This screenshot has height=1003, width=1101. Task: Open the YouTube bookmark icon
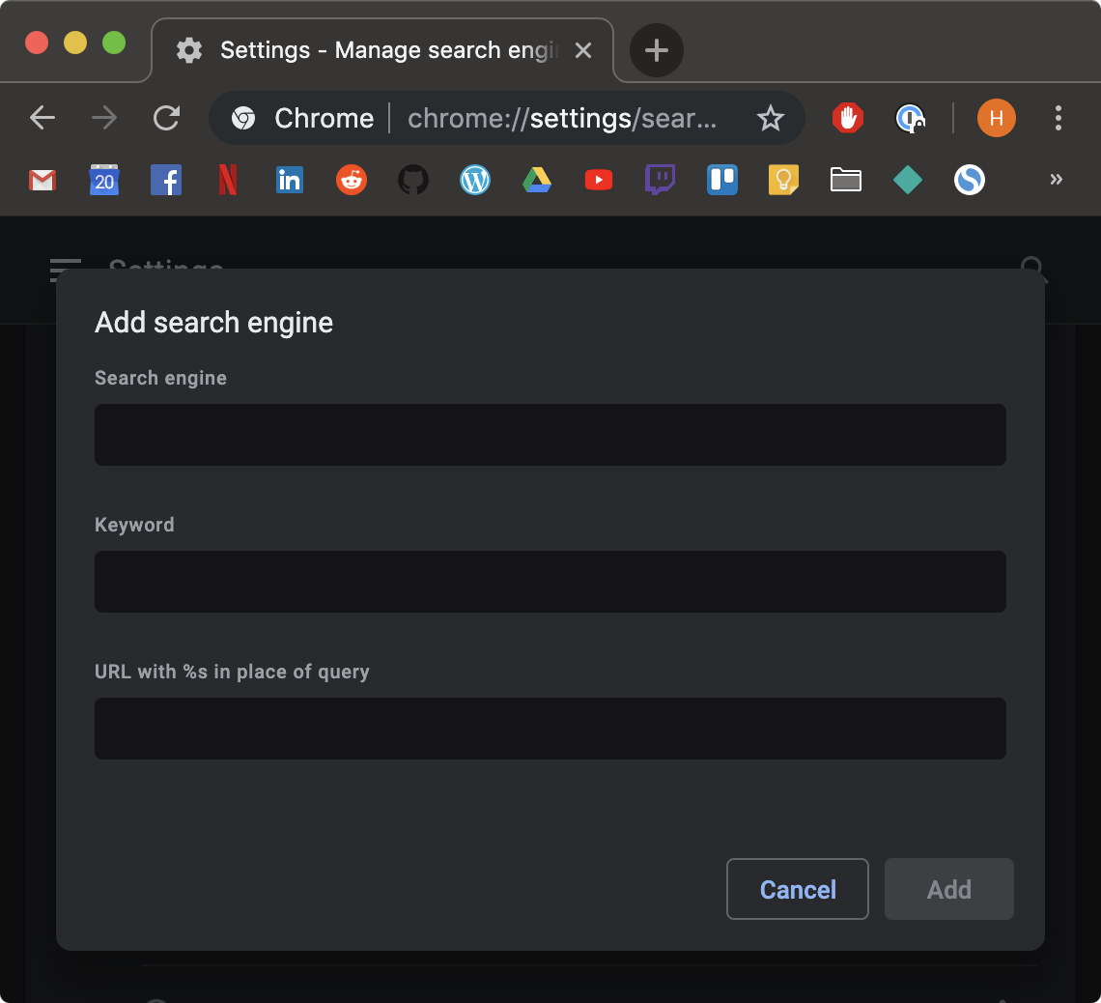(x=598, y=181)
